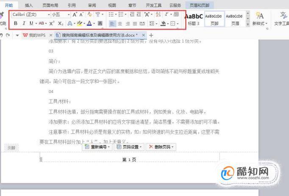Toggle subscript X₂ button
Viewport: 289px width, 196px height.
pos(61,23)
